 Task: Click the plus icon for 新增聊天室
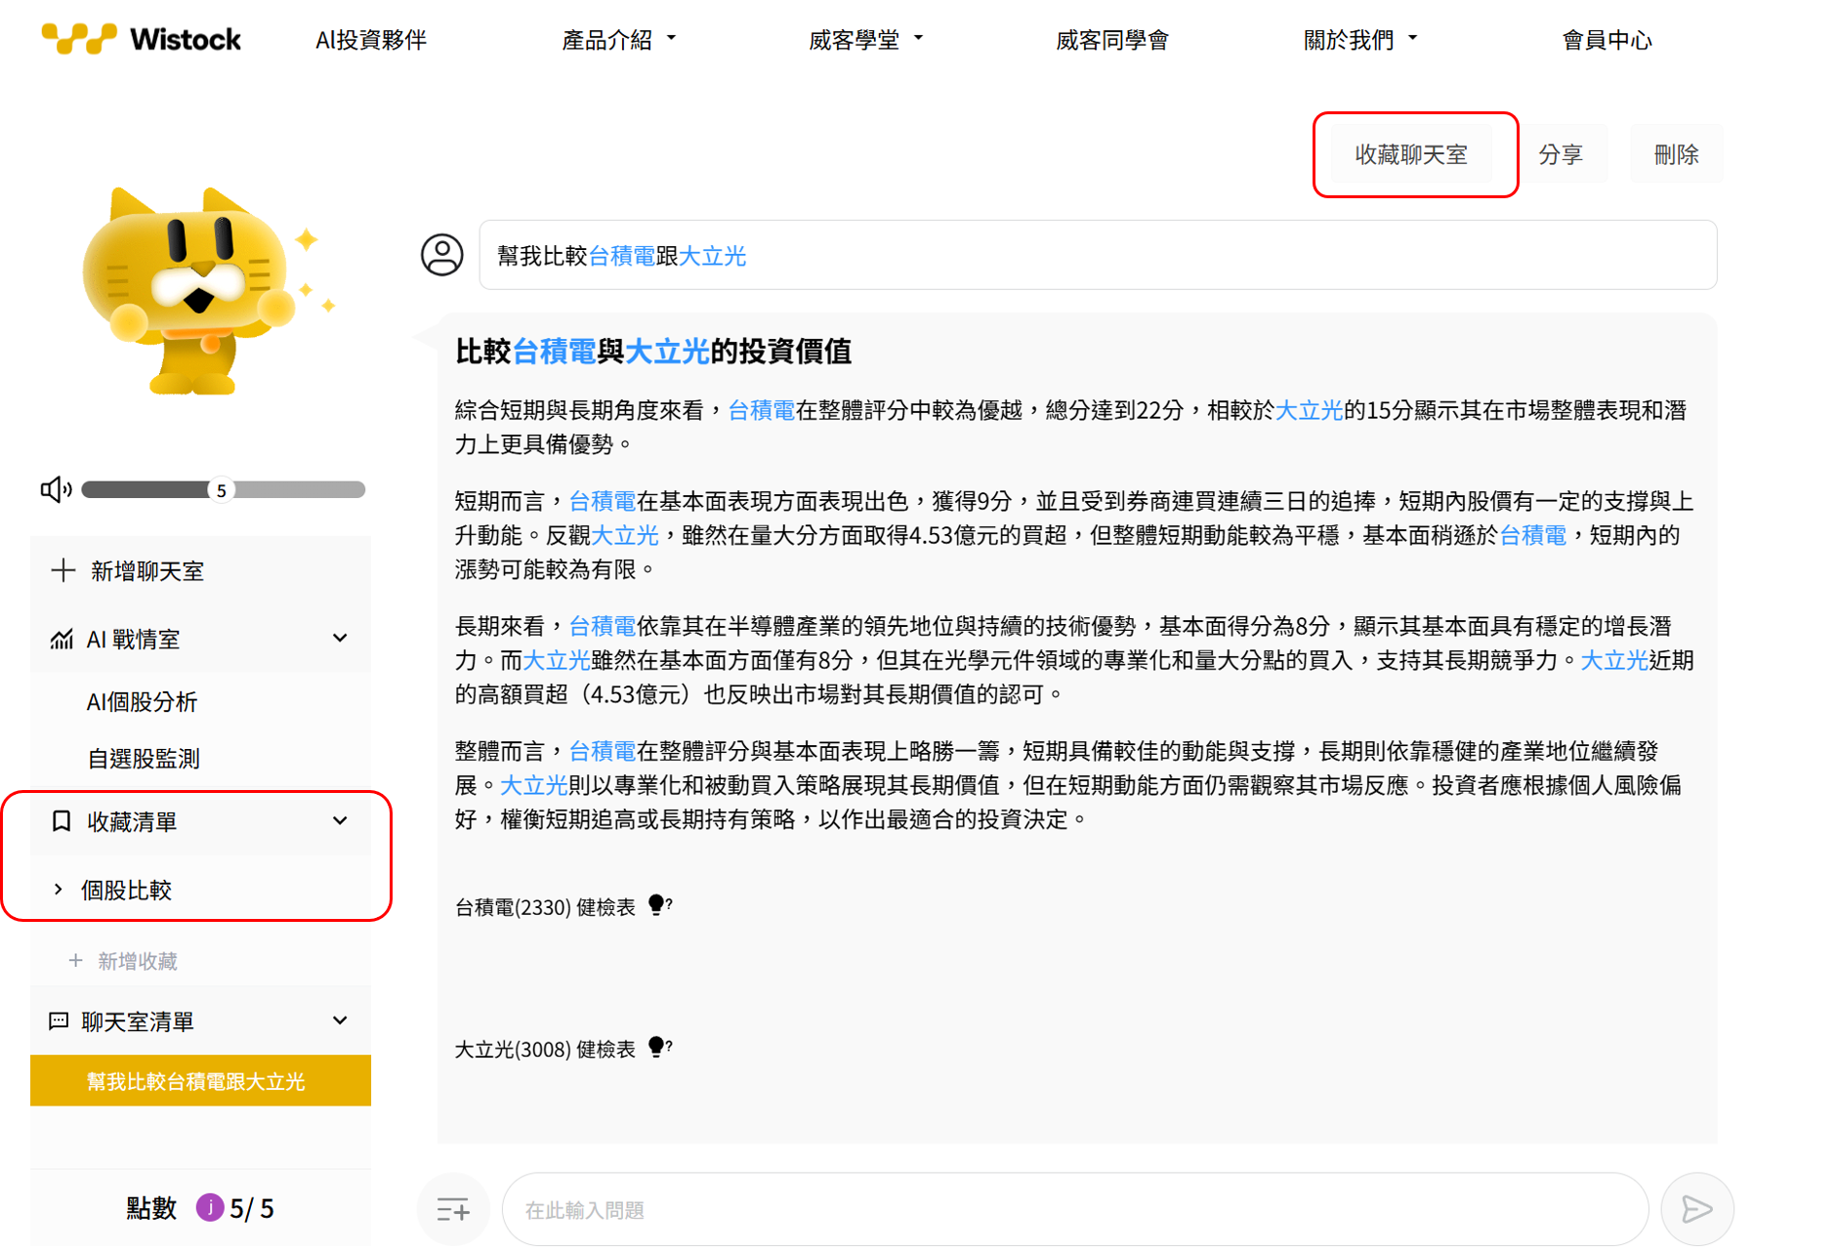pos(63,570)
